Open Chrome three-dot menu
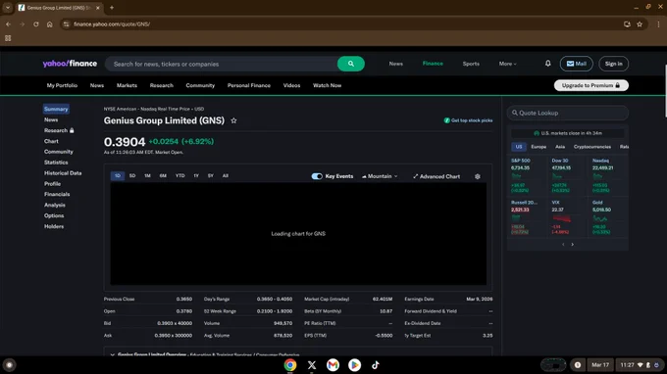The width and height of the screenshot is (667, 374). point(658,24)
